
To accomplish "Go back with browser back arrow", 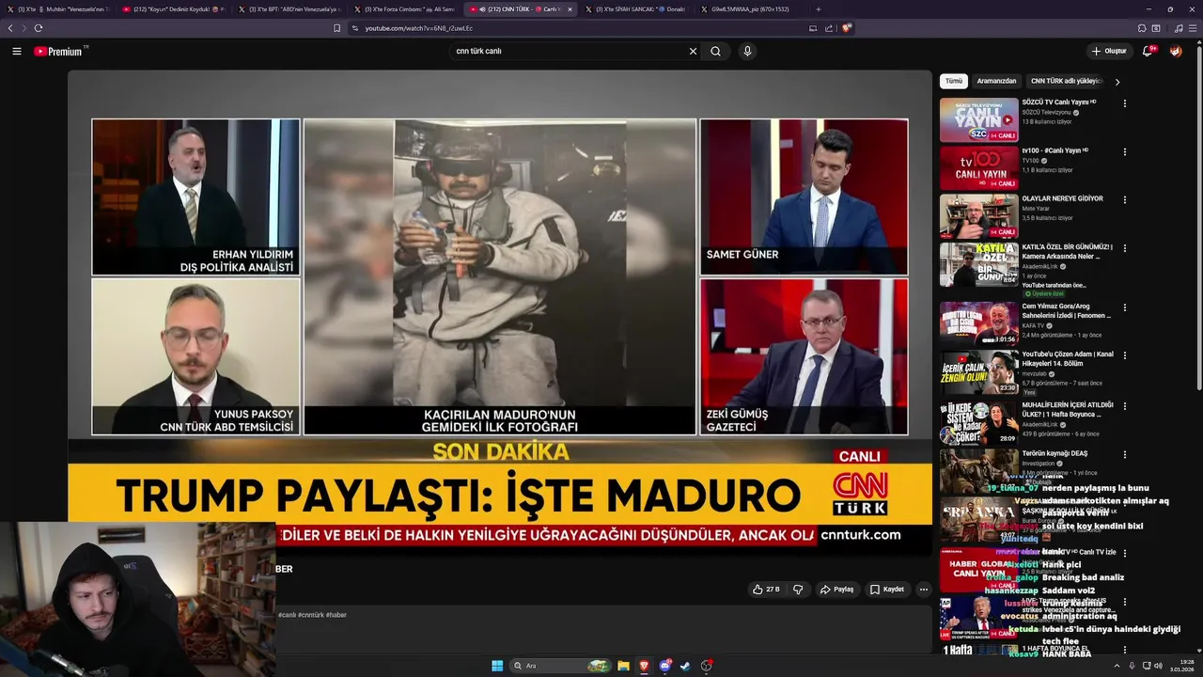I will [10, 28].
